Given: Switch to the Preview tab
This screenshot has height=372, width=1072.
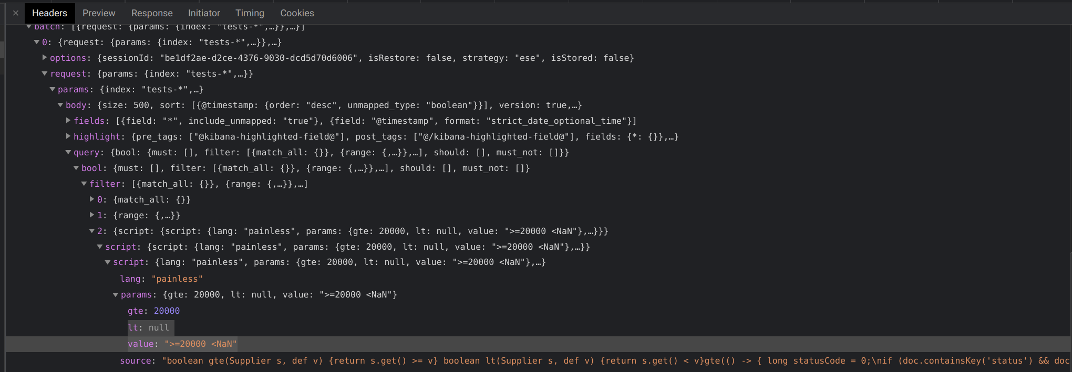Looking at the screenshot, I should click(x=99, y=13).
